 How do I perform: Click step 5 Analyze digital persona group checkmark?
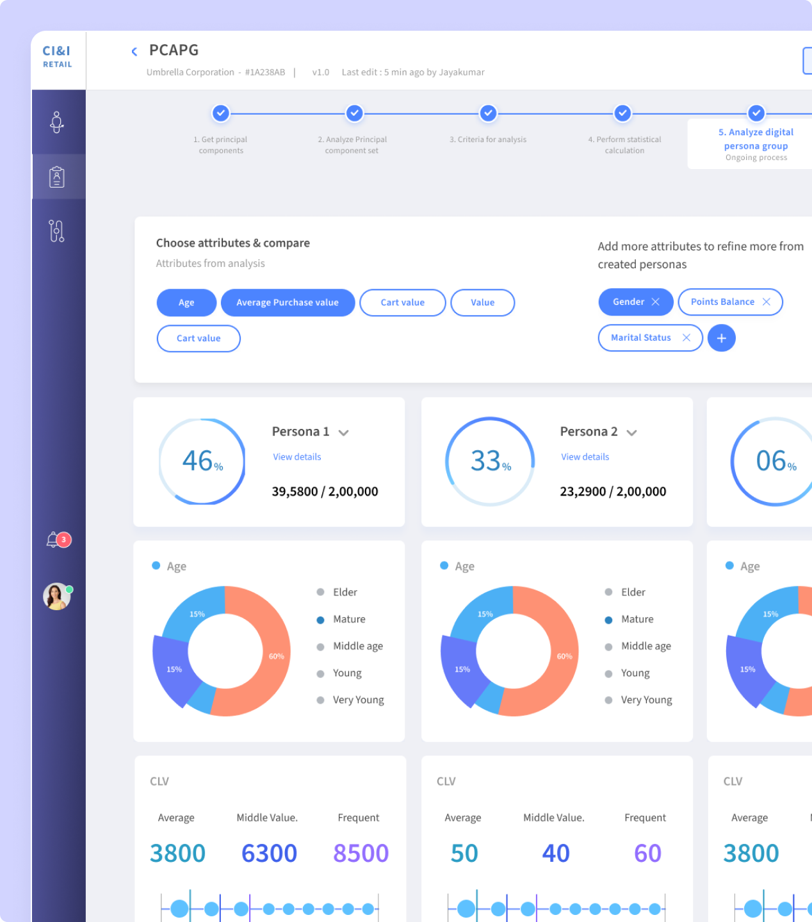[756, 113]
